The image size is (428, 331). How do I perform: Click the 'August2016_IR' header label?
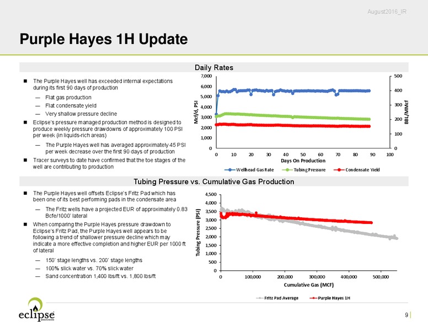pyautogui.click(x=387, y=12)
